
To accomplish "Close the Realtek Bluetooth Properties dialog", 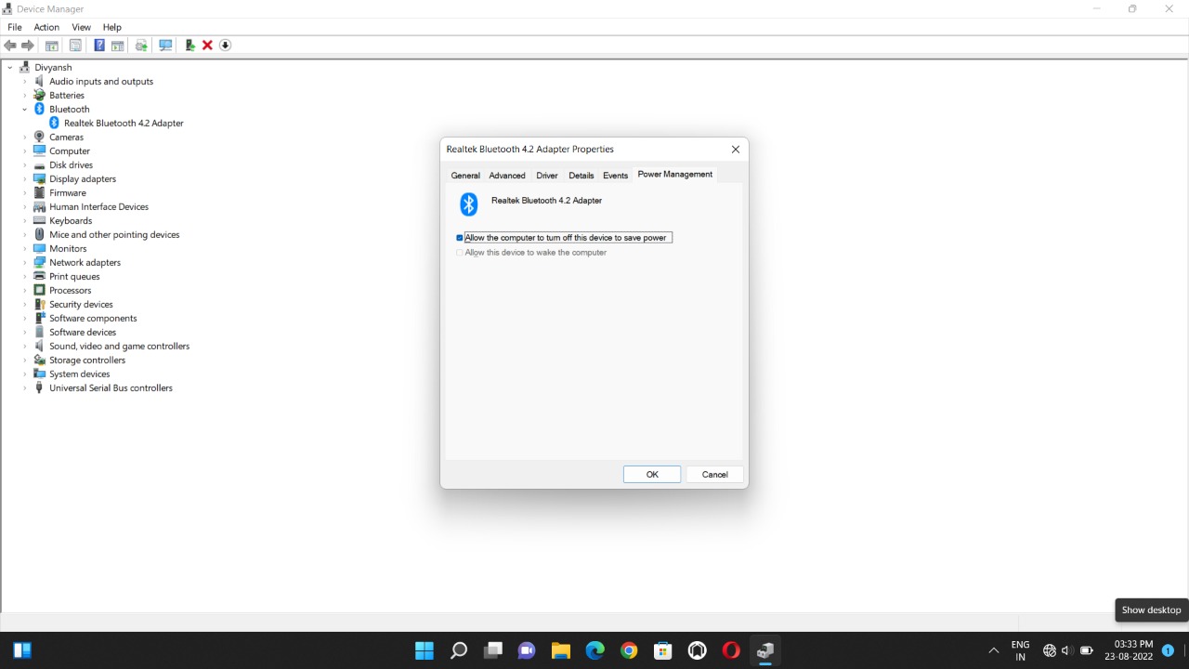I will tap(736, 150).
